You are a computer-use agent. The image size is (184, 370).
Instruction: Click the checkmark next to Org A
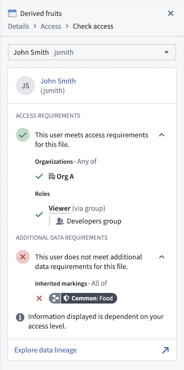tap(39, 176)
